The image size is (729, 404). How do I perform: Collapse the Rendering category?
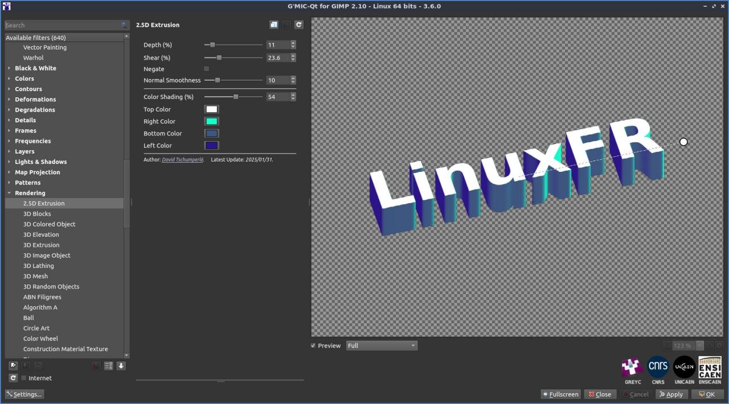click(x=9, y=193)
